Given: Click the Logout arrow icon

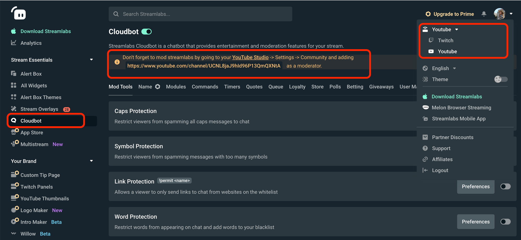Looking at the screenshot, I should click(425, 170).
